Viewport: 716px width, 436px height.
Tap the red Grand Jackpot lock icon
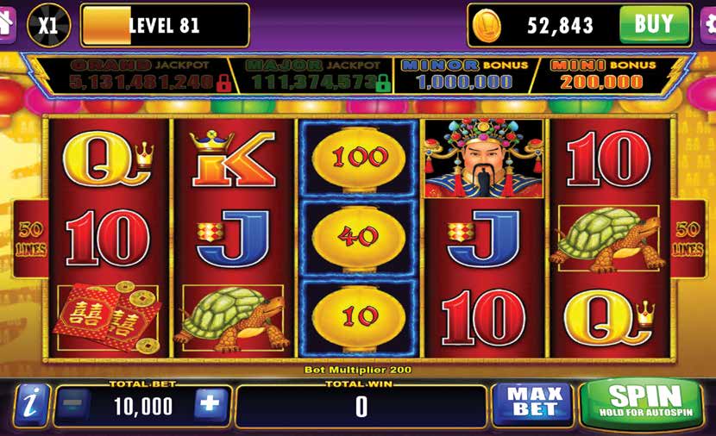coord(223,83)
